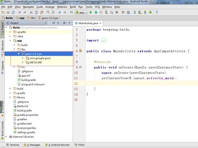Open the Navigate menu
198x148 pixels.
click(28, 7)
